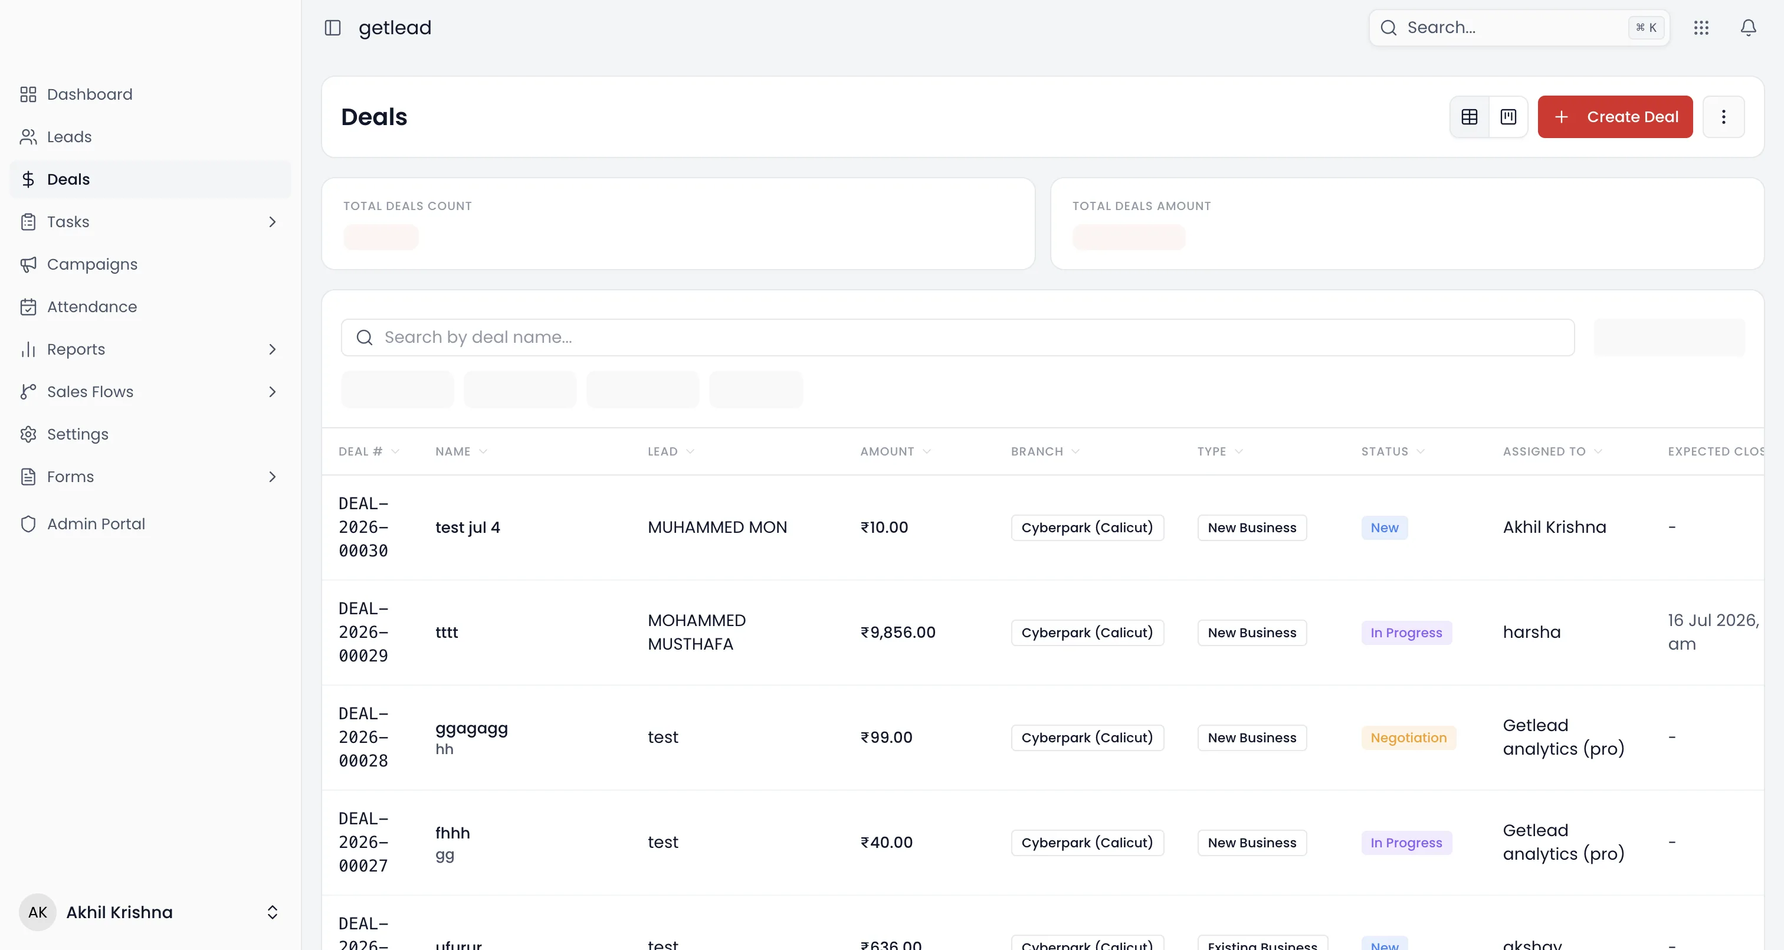Focus the Search by deal name field
Viewport: 1784px width, 950px height.
(x=958, y=338)
